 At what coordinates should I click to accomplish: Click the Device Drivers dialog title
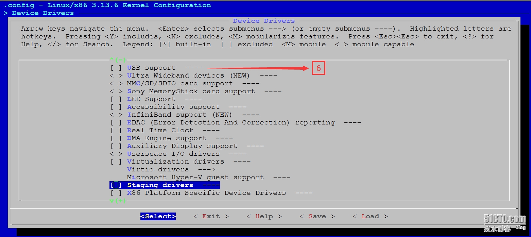pos(264,21)
